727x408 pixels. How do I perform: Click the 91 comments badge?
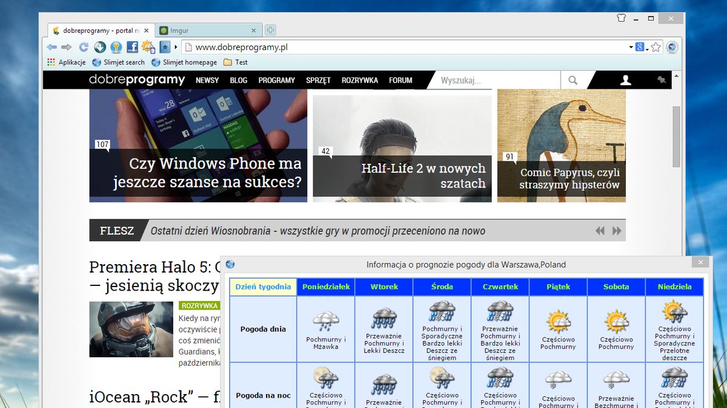[x=510, y=157]
